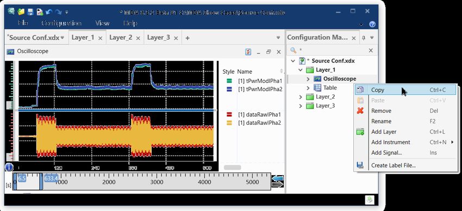Save the configuration with floppy icon
Viewport: 462px width, 211px height.
click(30, 12)
